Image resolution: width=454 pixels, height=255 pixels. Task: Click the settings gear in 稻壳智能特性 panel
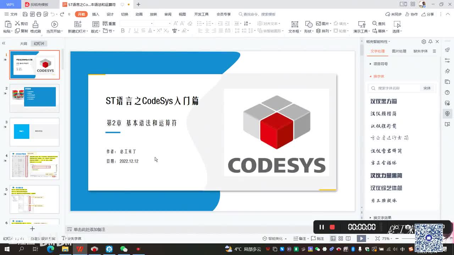[423, 41]
